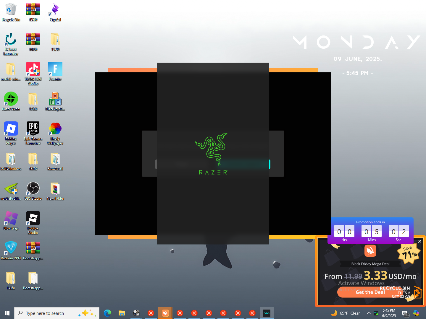Open Radmin VPN shortcut
Image resolution: width=426 pixels, height=319 pixels.
[x=11, y=251]
